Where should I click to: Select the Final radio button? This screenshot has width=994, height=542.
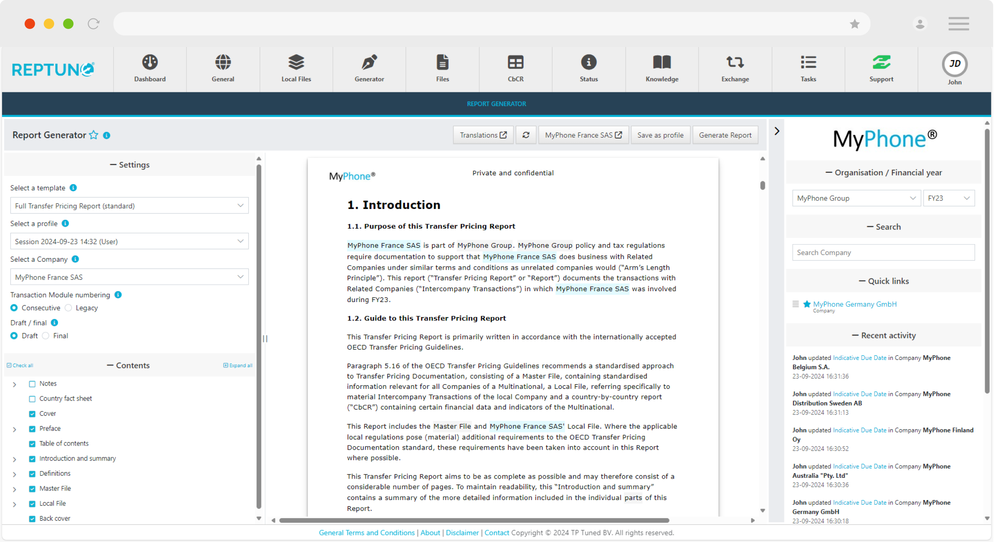pos(46,336)
